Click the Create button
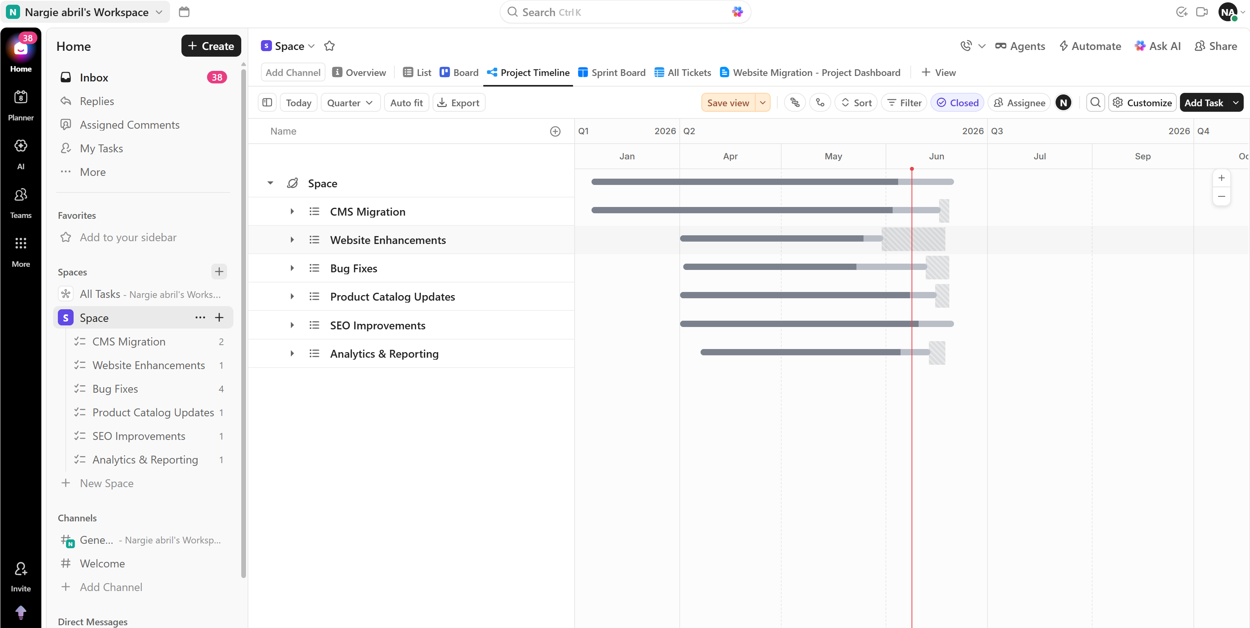This screenshot has height=628, width=1250. click(x=211, y=46)
